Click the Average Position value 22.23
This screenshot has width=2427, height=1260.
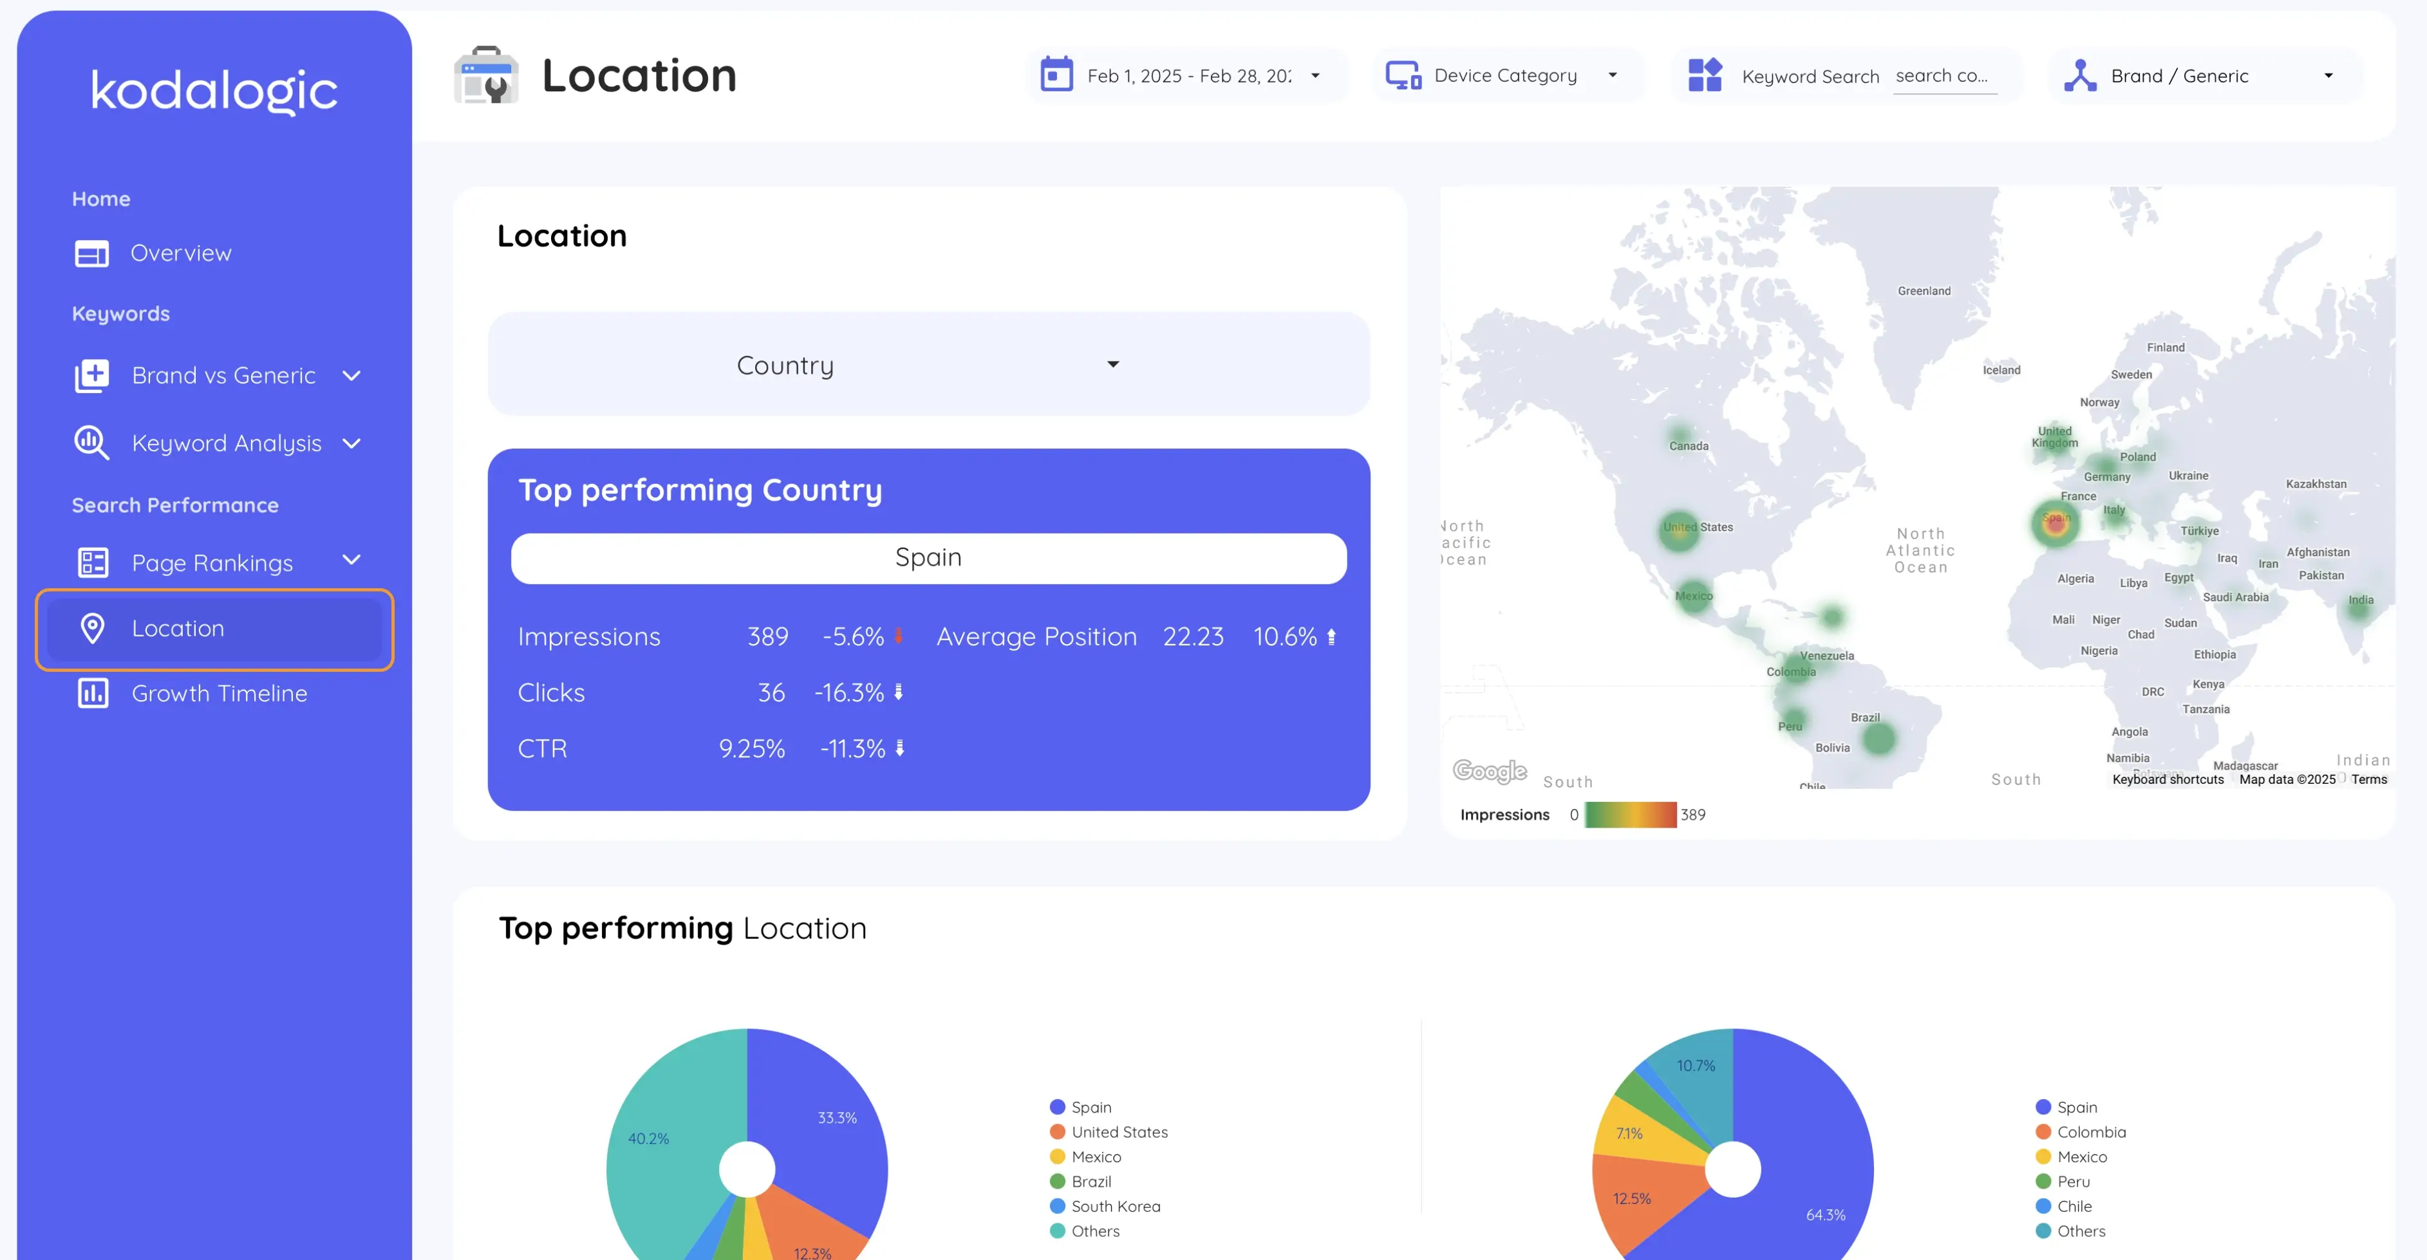point(1193,636)
